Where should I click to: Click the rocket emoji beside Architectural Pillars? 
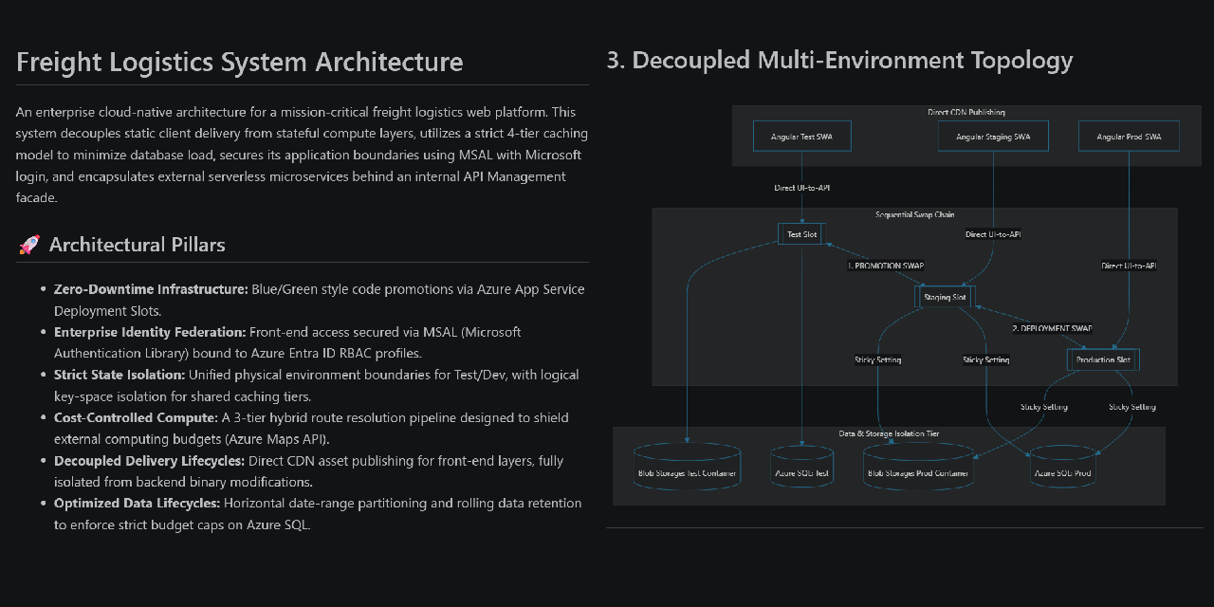pos(29,245)
